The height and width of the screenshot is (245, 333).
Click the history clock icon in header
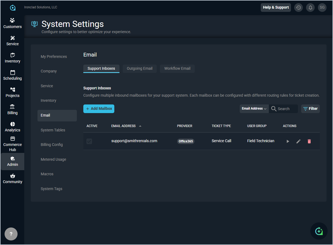(x=298, y=8)
